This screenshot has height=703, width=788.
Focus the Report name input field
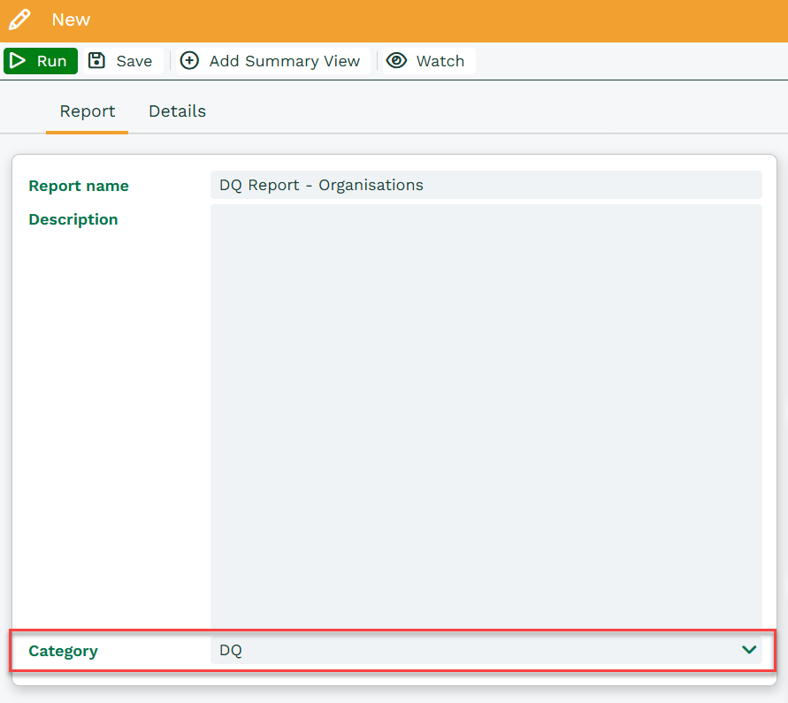486,185
